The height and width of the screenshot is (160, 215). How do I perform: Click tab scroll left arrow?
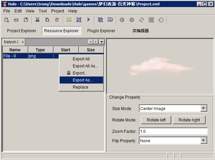[91, 42]
